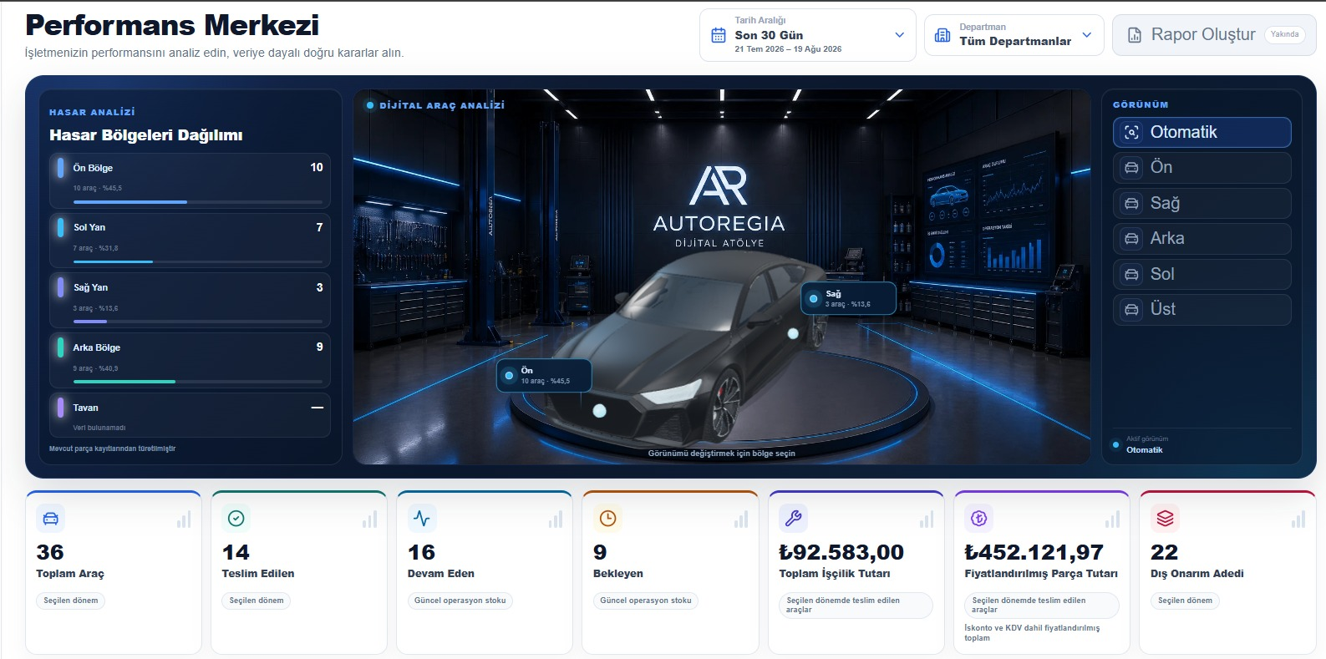Viewport: 1326px width, 659px height.
Task: Click the lira coin icon on Parça Tutarı card
Action: click(979, 519)
